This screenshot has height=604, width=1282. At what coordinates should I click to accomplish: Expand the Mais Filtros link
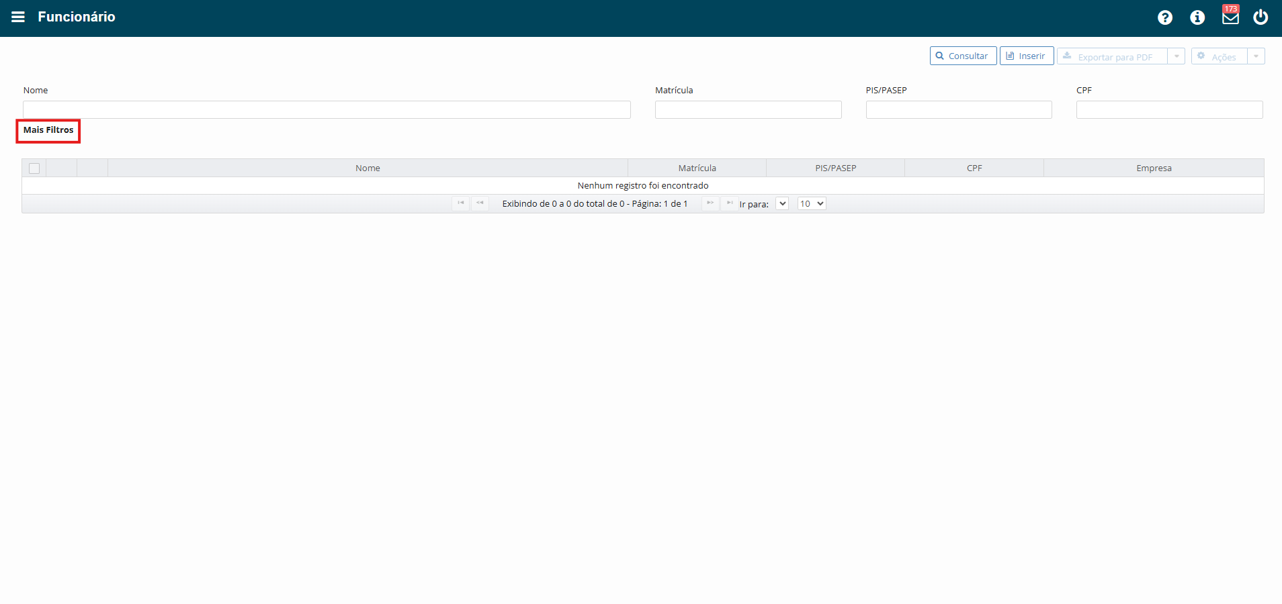click(48, 130)
